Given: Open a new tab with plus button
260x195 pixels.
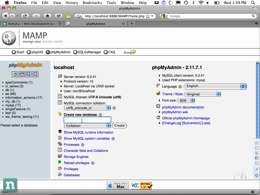Looking at the screenshot, I should coord(132,24).
